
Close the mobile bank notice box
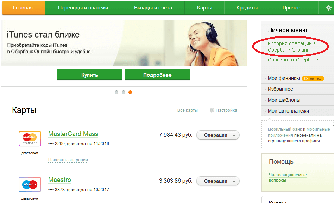click(333, 124)
